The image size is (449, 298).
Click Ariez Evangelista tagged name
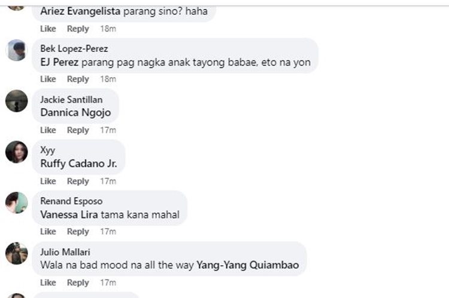pos(80,11)
